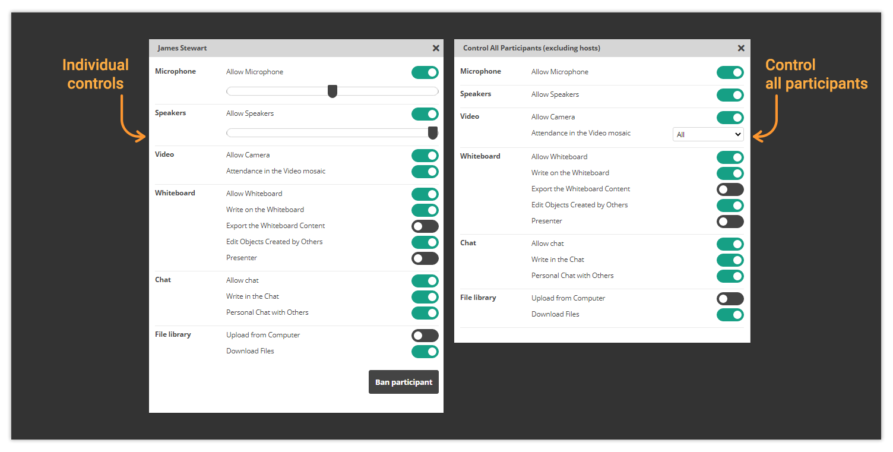
Task: Click the Ban participant button
Action: click(404, 382)
